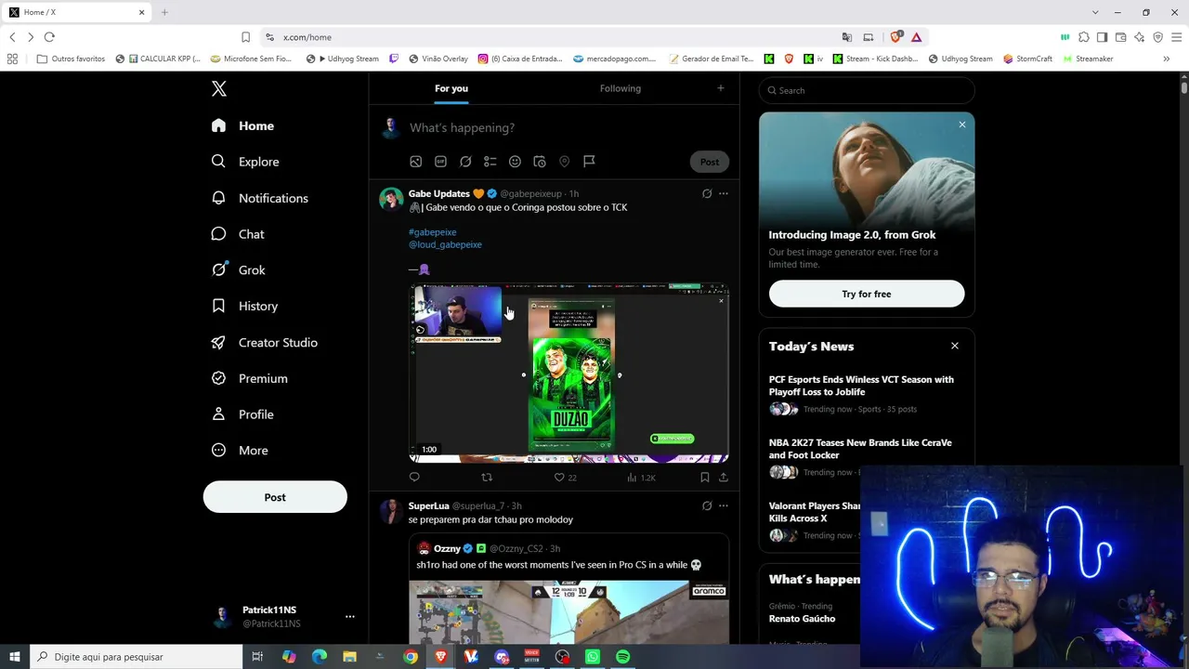The height and width of the screenshot is (669, 1189).
Task: Open Brave VPN shield icon in toolbar
Action: click(1158, 37)
